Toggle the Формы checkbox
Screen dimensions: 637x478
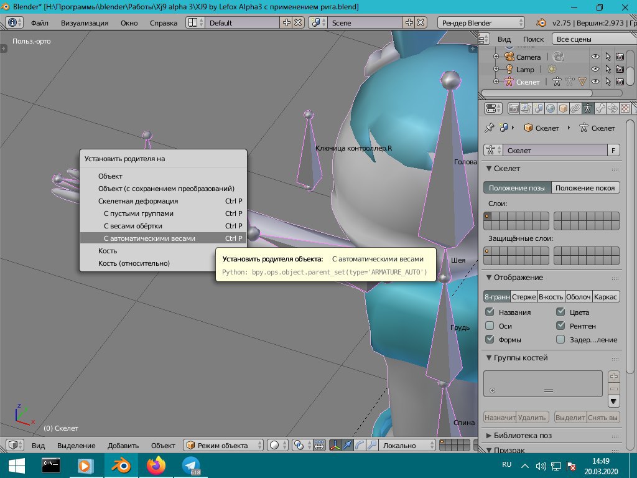coord(490,339)
